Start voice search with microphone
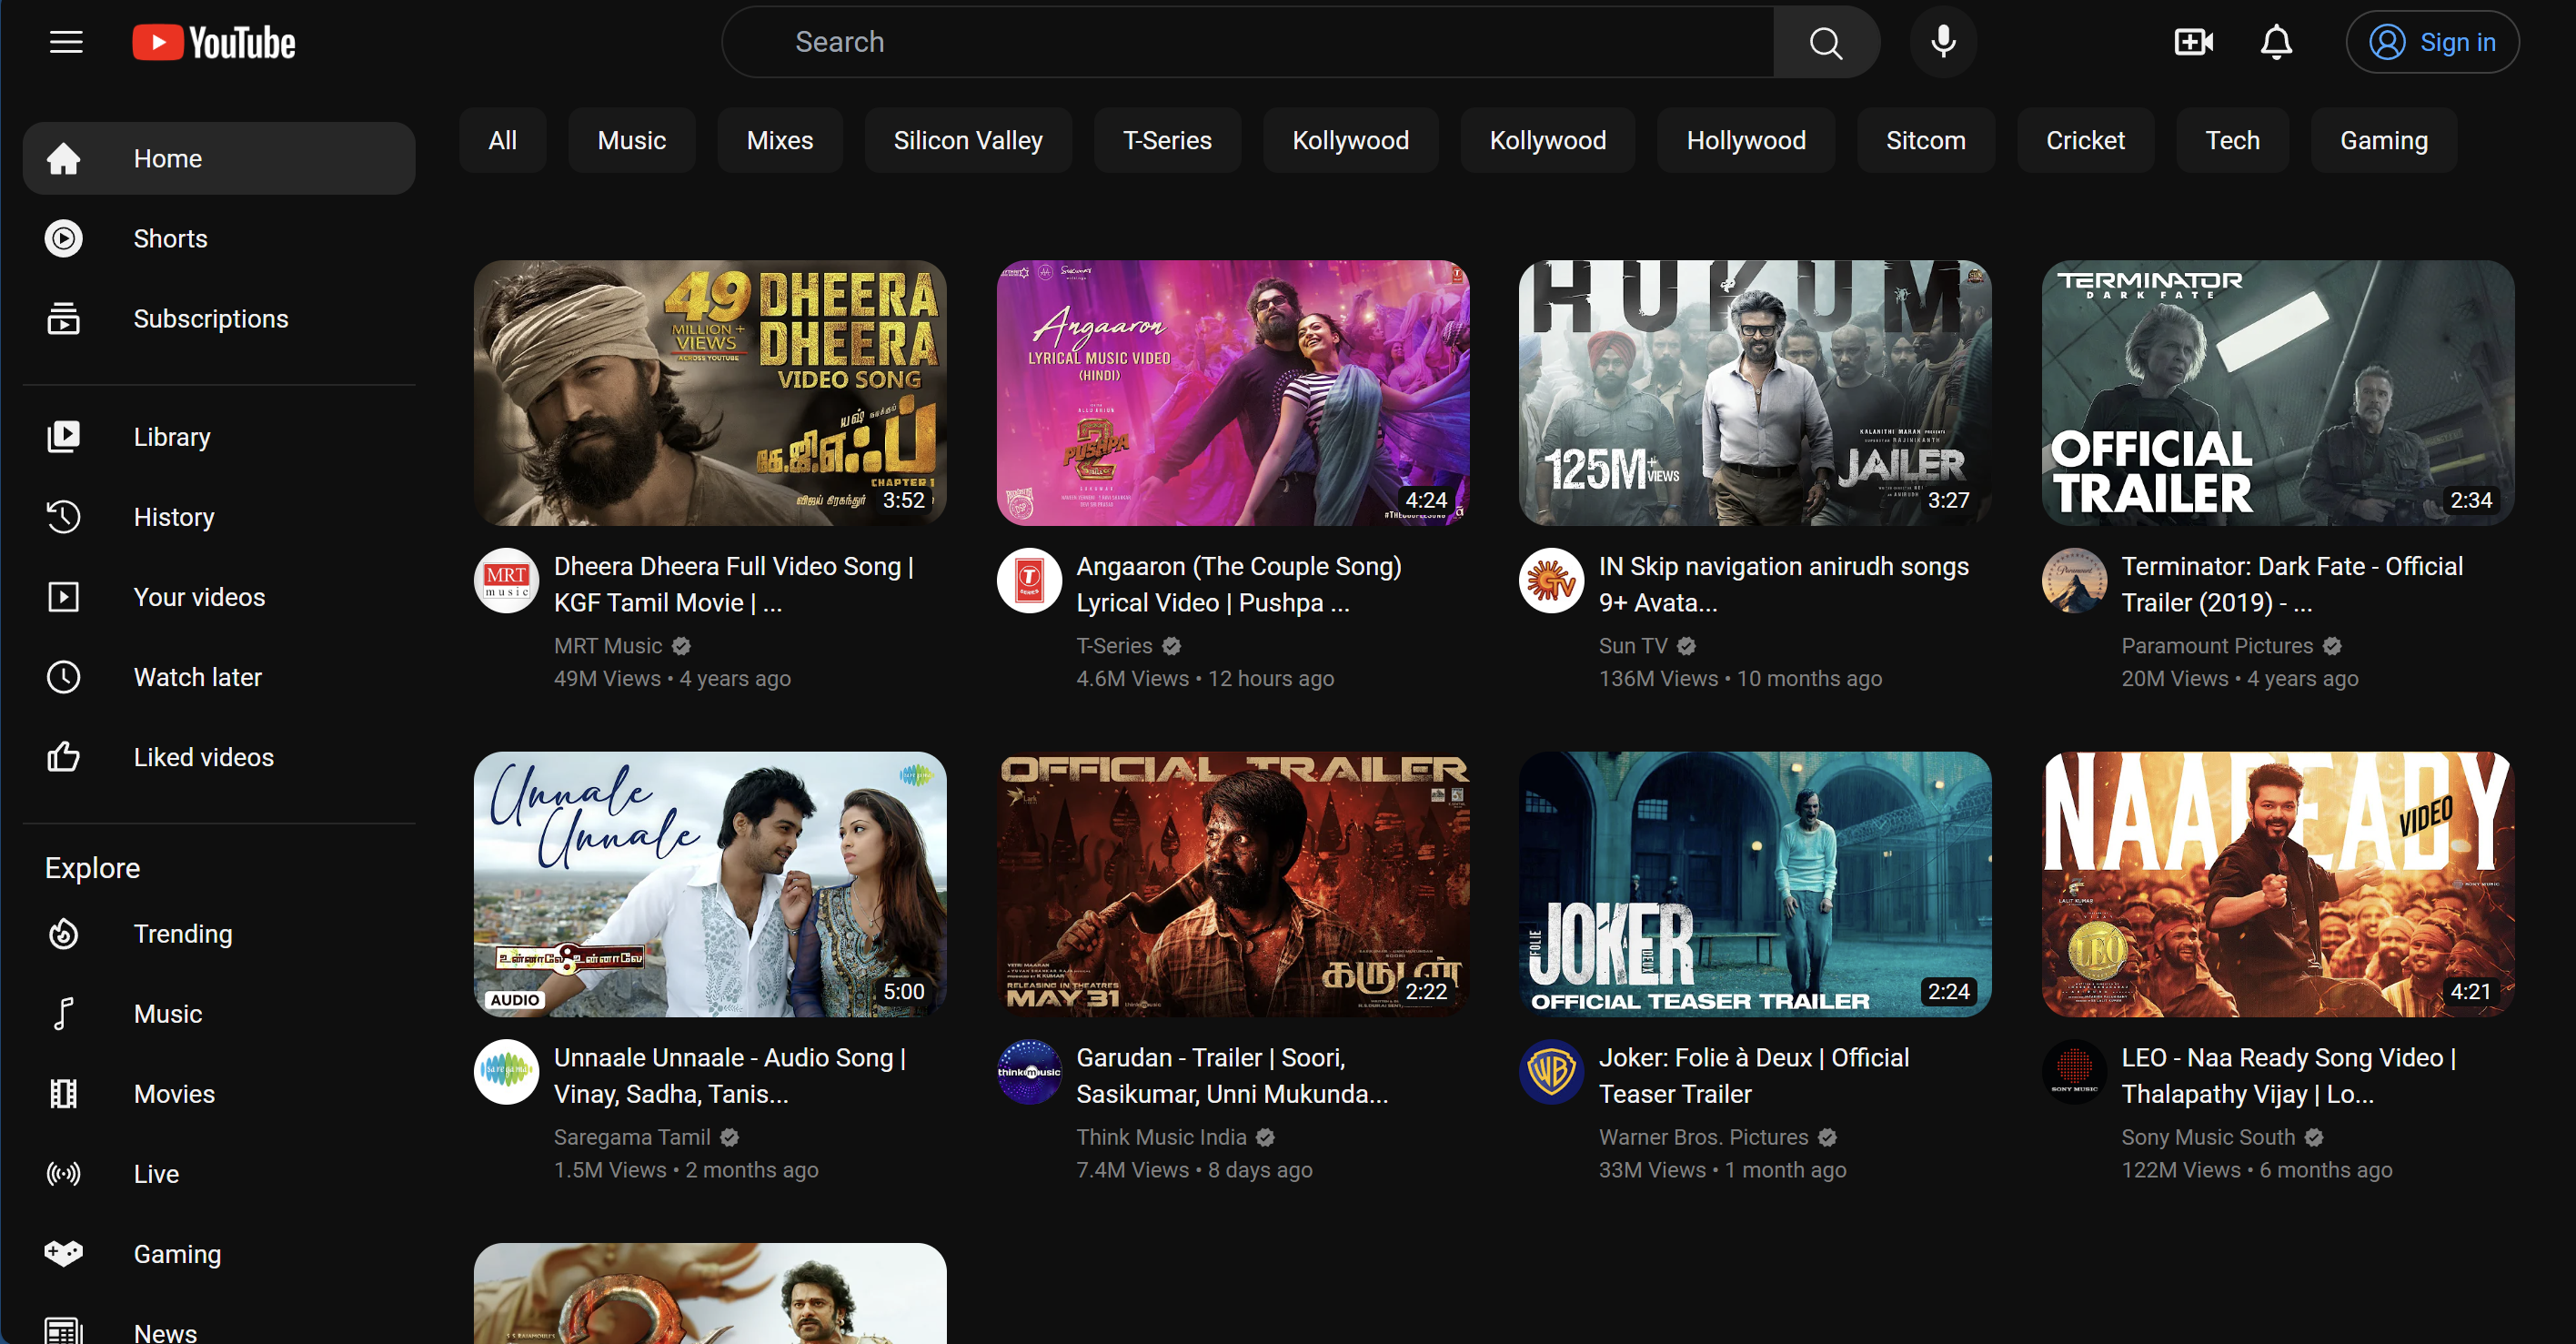2576x1344 pixels. click(x=1943, y=42)
